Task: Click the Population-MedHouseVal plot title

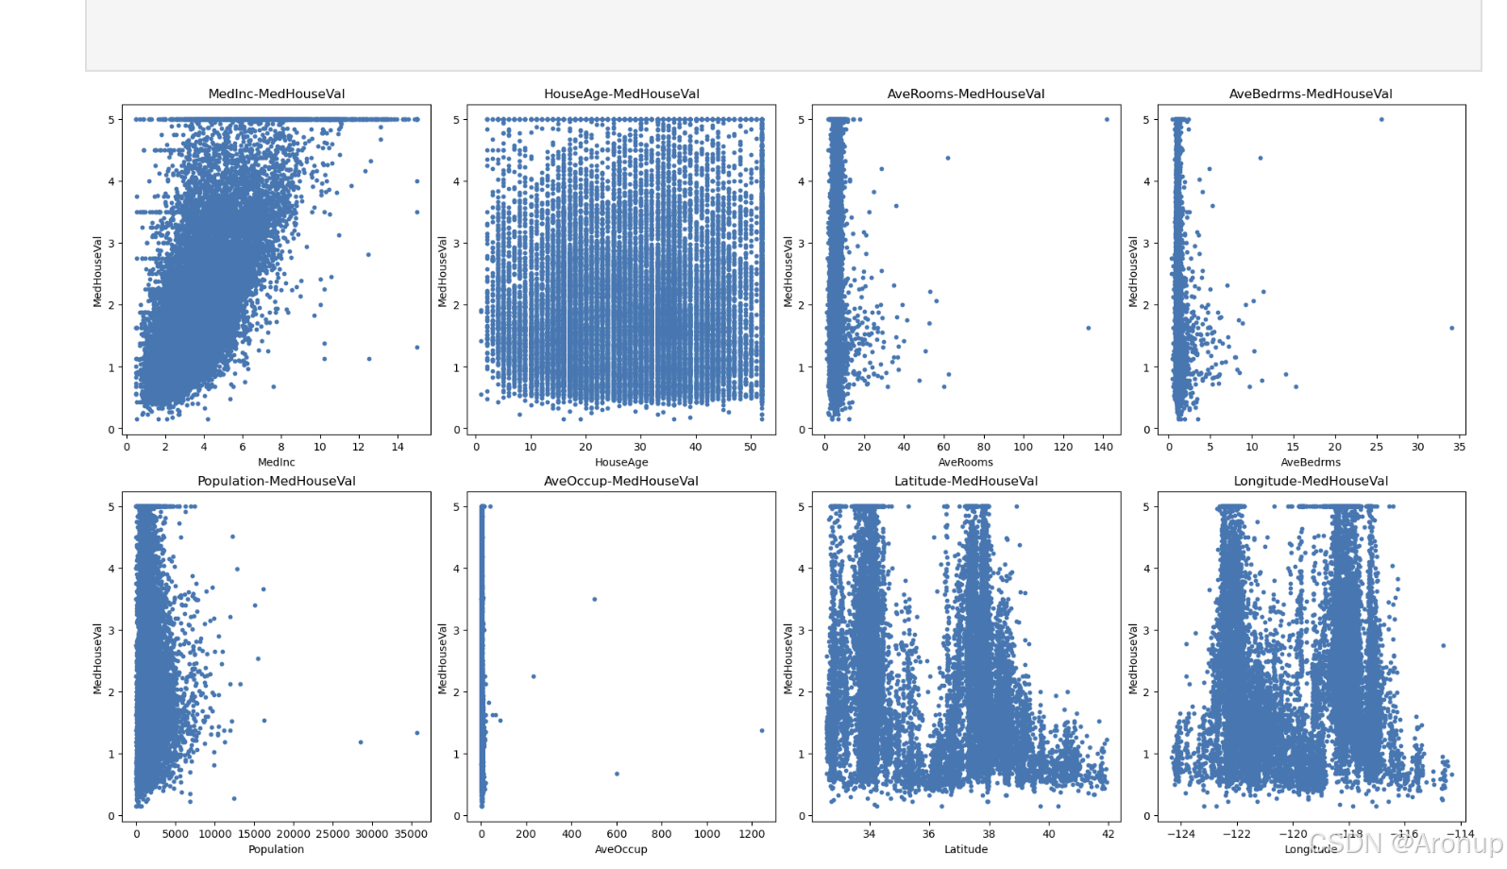Action: point(277,481)
